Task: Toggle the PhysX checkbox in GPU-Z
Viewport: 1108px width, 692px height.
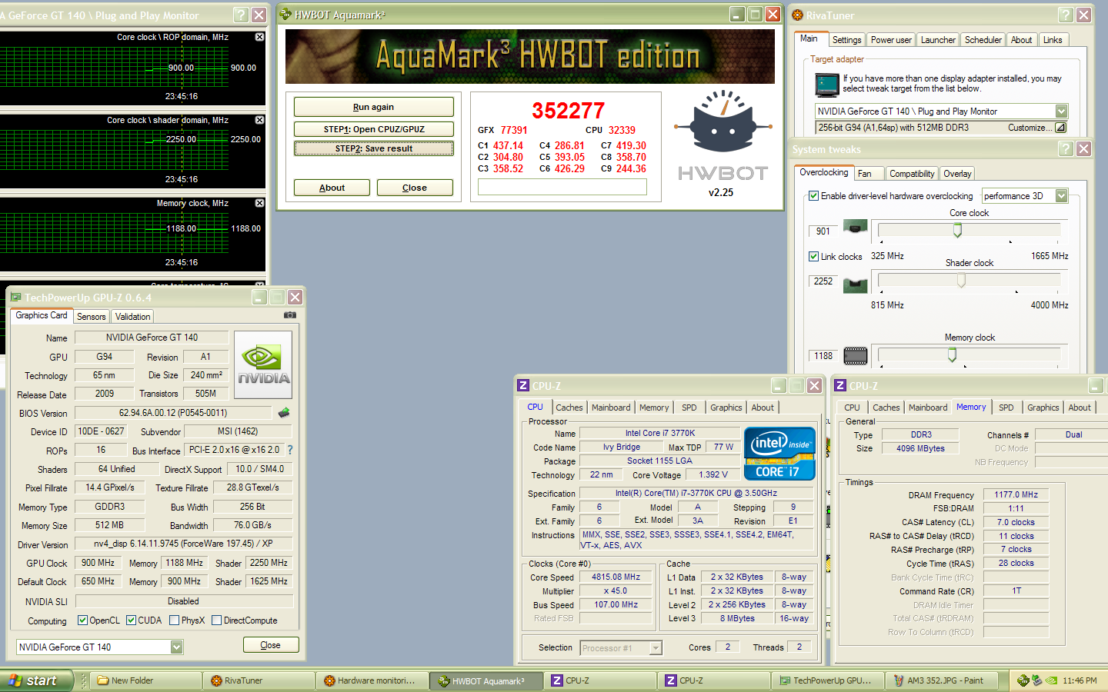Action: (x=174, y=620)
